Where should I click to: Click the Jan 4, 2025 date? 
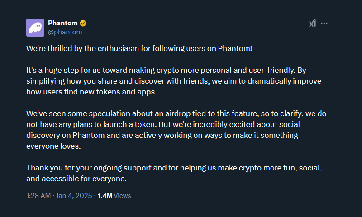75,196
